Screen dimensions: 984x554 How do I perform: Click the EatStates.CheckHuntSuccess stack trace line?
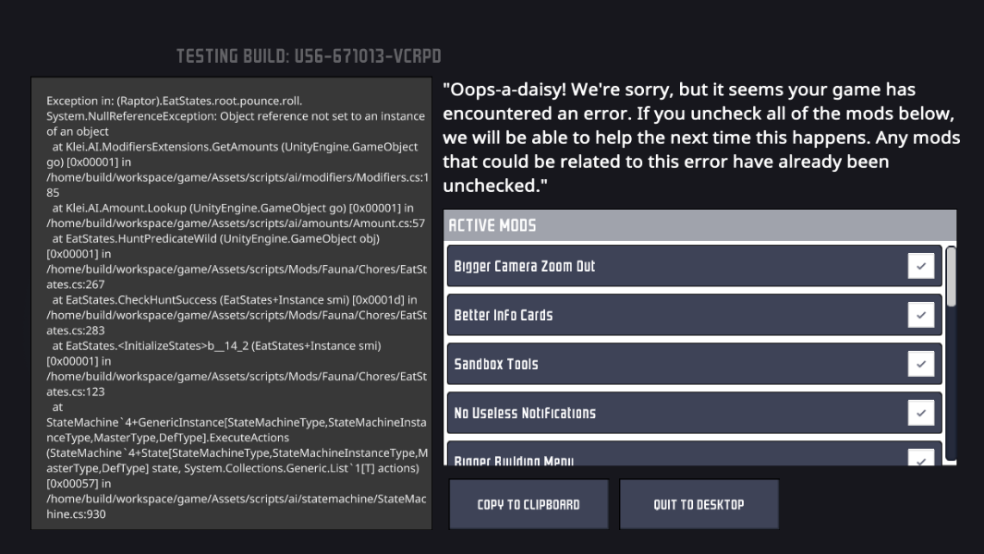coord(235,299)
